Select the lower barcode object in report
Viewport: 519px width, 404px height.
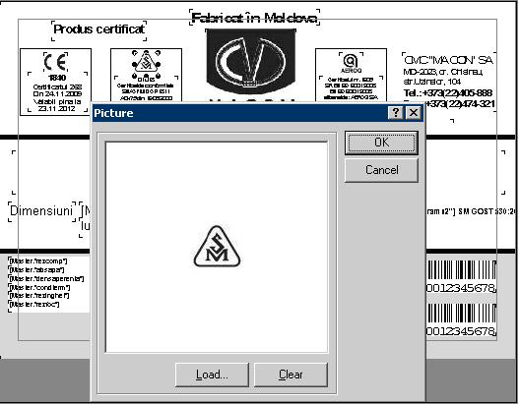pos(462,319)
